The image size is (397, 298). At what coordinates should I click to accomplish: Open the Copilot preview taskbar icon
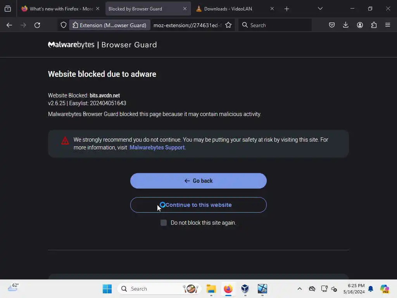click(x=385, y=289)
